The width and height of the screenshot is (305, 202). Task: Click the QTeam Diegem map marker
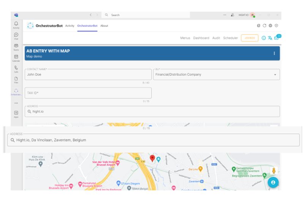click(x=118, y=183)
